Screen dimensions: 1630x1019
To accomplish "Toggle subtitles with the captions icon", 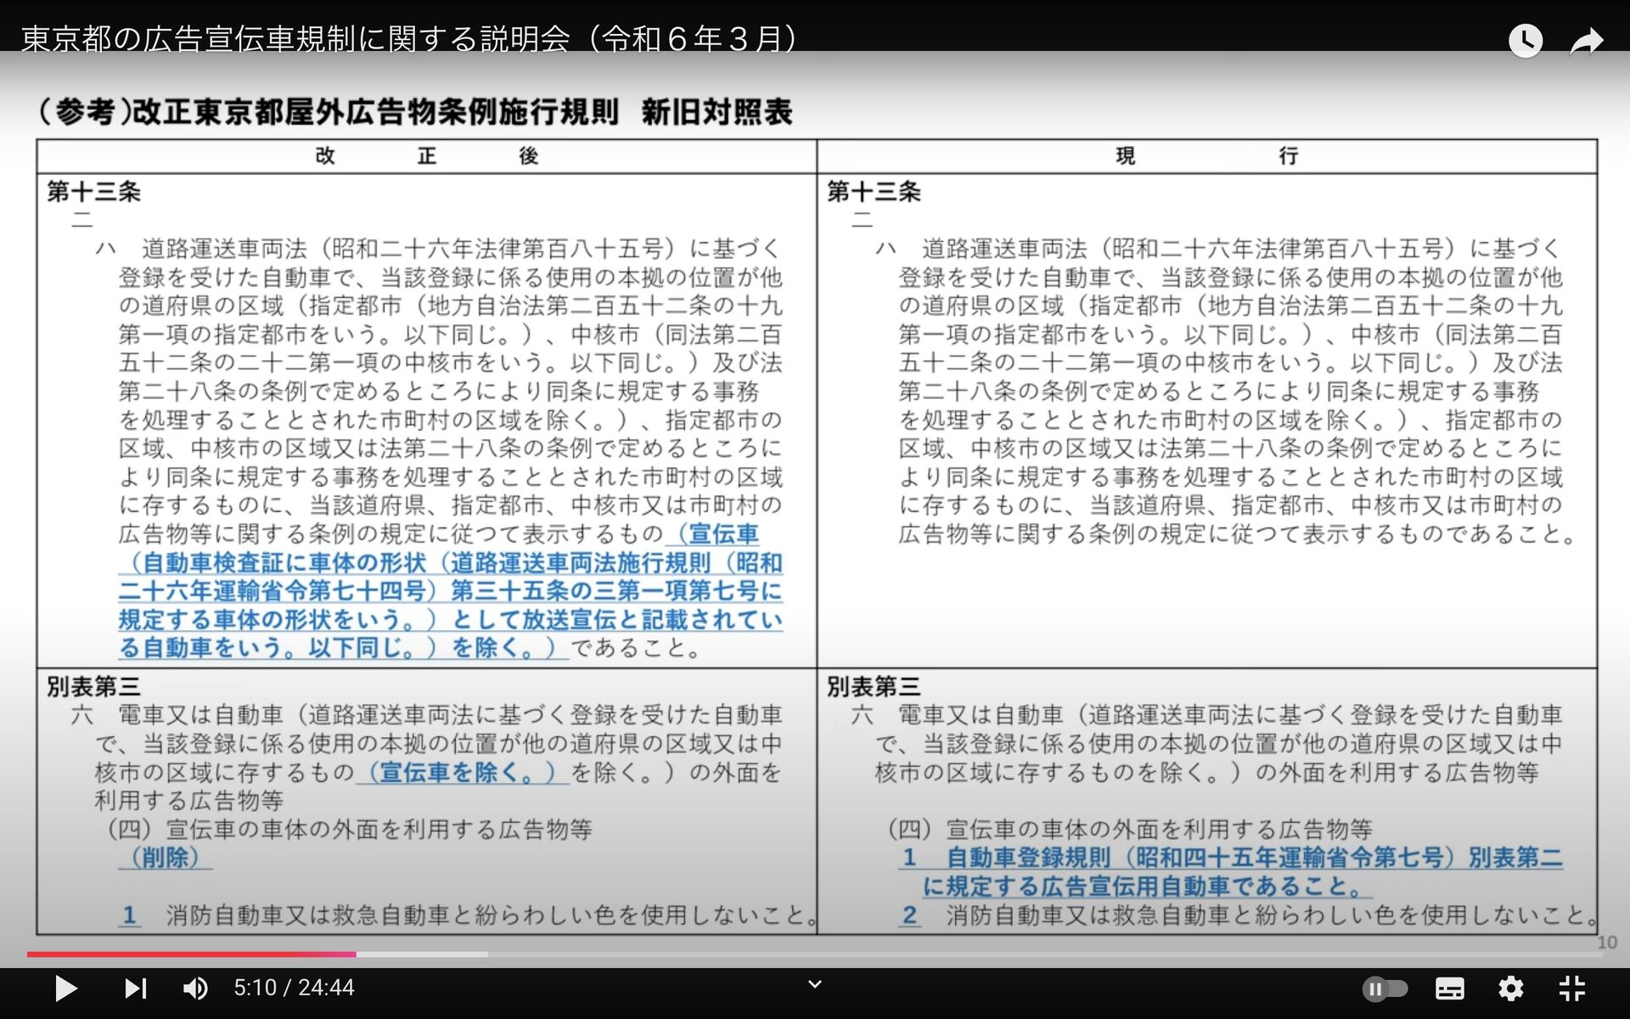I will (1449, 988).
